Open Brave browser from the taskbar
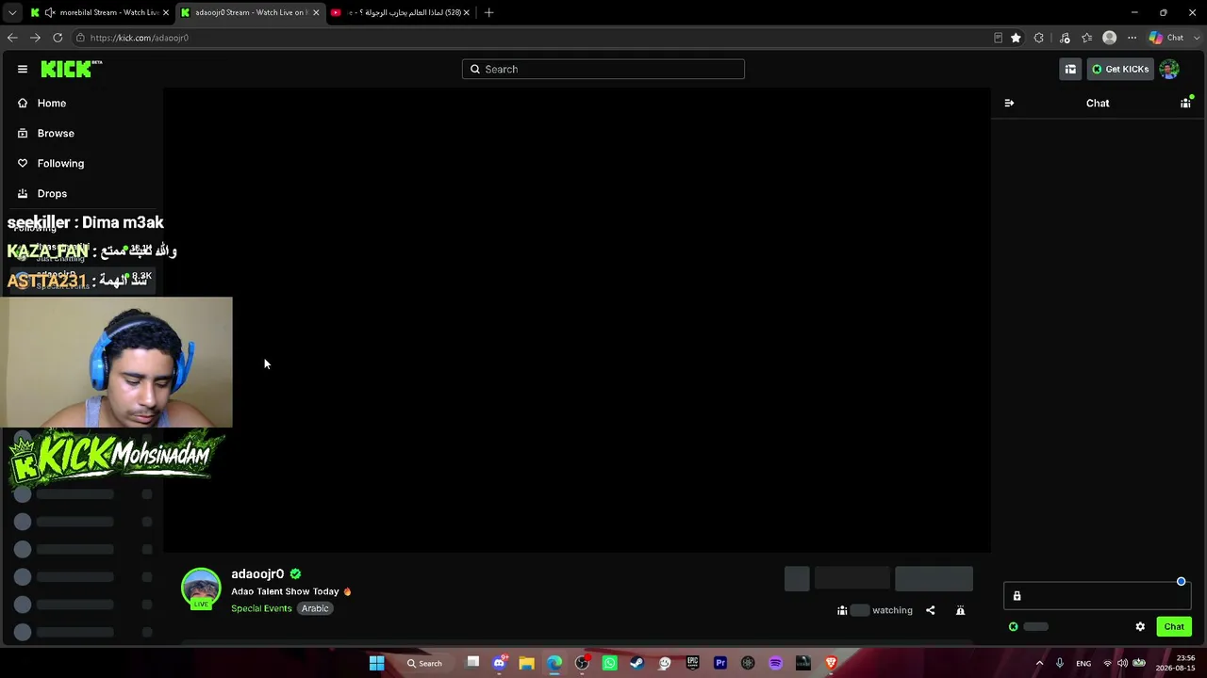This screenshot has width=1207, height=678. [x=831, y=663]
